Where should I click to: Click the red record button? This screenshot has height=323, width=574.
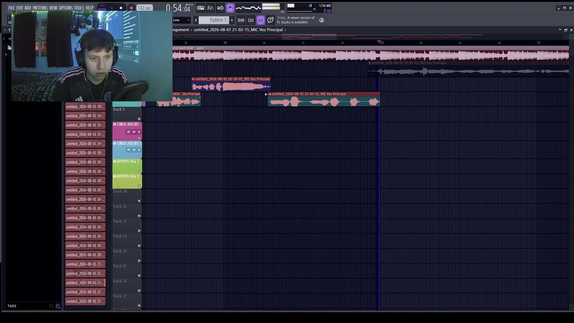click(131, 8)
